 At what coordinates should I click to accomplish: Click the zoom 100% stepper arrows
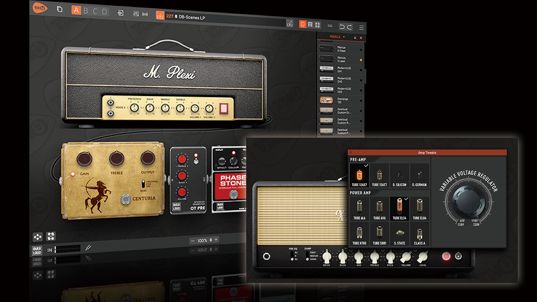211,240
